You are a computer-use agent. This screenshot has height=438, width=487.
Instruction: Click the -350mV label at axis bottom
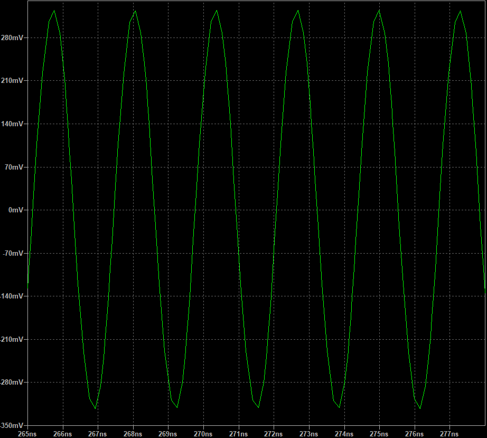click(12, 425)
